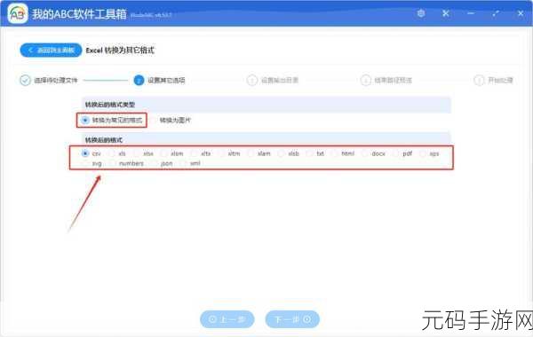
Task: Click the ABC toolbox app logo
Action: coord(18,13)
